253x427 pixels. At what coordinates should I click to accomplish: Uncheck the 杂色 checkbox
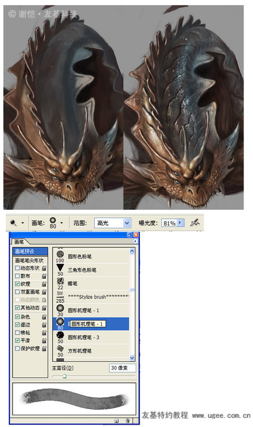(x=17, y=317)
